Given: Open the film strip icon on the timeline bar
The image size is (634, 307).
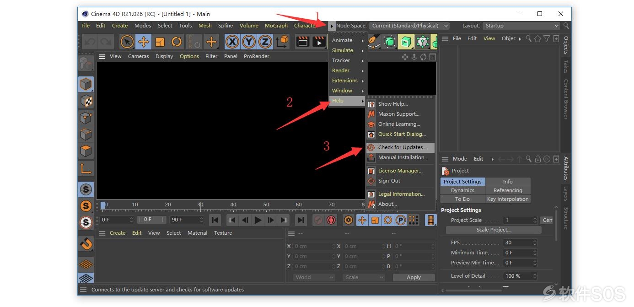Looking at the screenshot, I should [x=430, y=220].
